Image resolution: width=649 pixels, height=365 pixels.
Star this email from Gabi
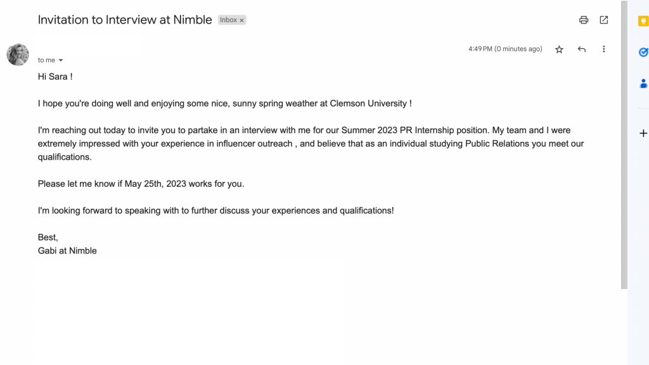click(x=559, y=49)
